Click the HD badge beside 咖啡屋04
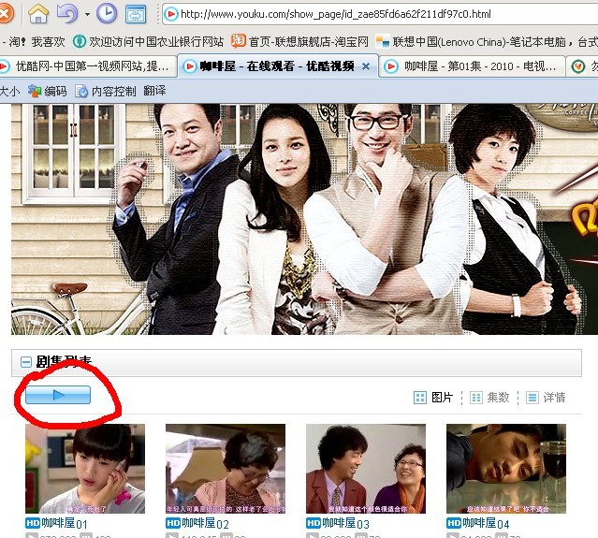Viewport: 598px width, 538px height. coord(454,523)
